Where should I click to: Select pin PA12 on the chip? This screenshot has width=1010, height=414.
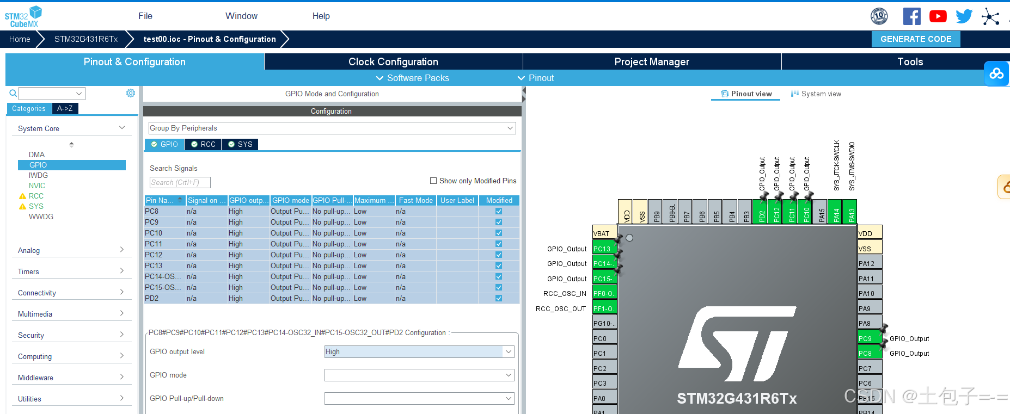click(x=870, y=263)
